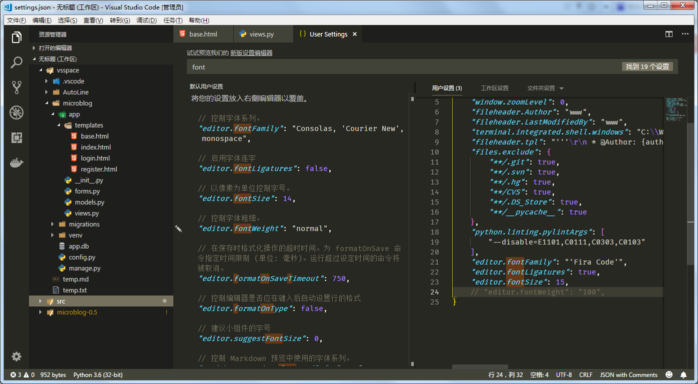
Task: Collapse the vsspace folder
Action: 68,70
